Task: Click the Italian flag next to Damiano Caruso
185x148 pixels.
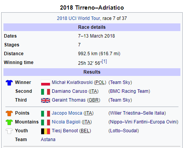Action: click(x=45, y=92)
